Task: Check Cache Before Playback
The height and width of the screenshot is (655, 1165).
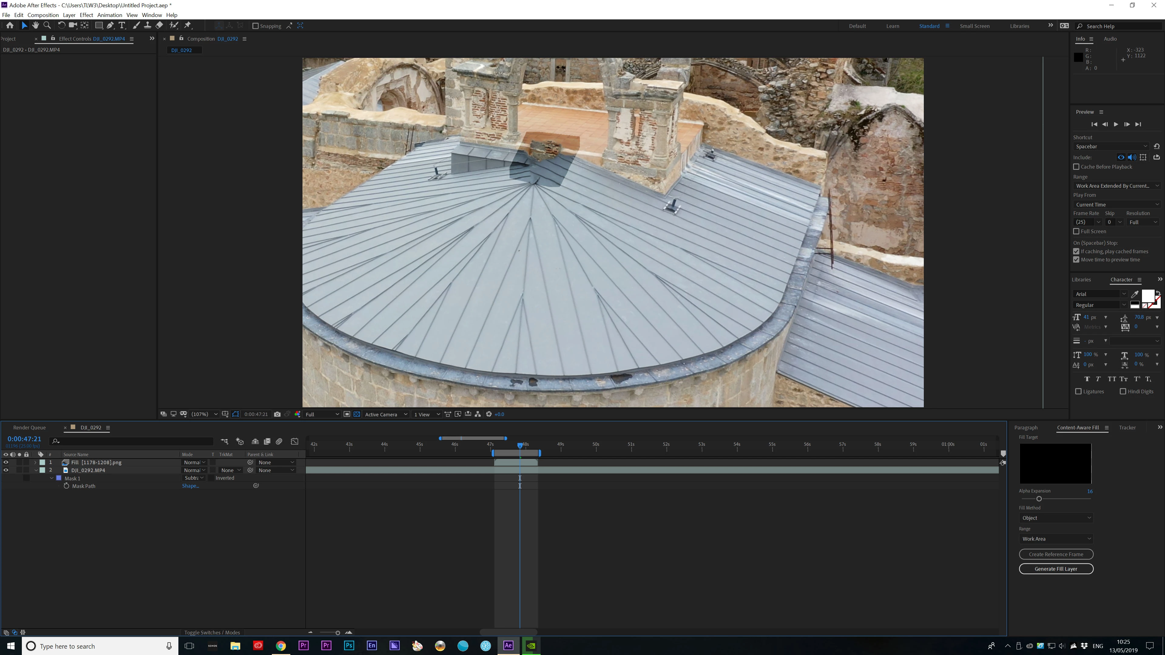Action: point(1076,167)
